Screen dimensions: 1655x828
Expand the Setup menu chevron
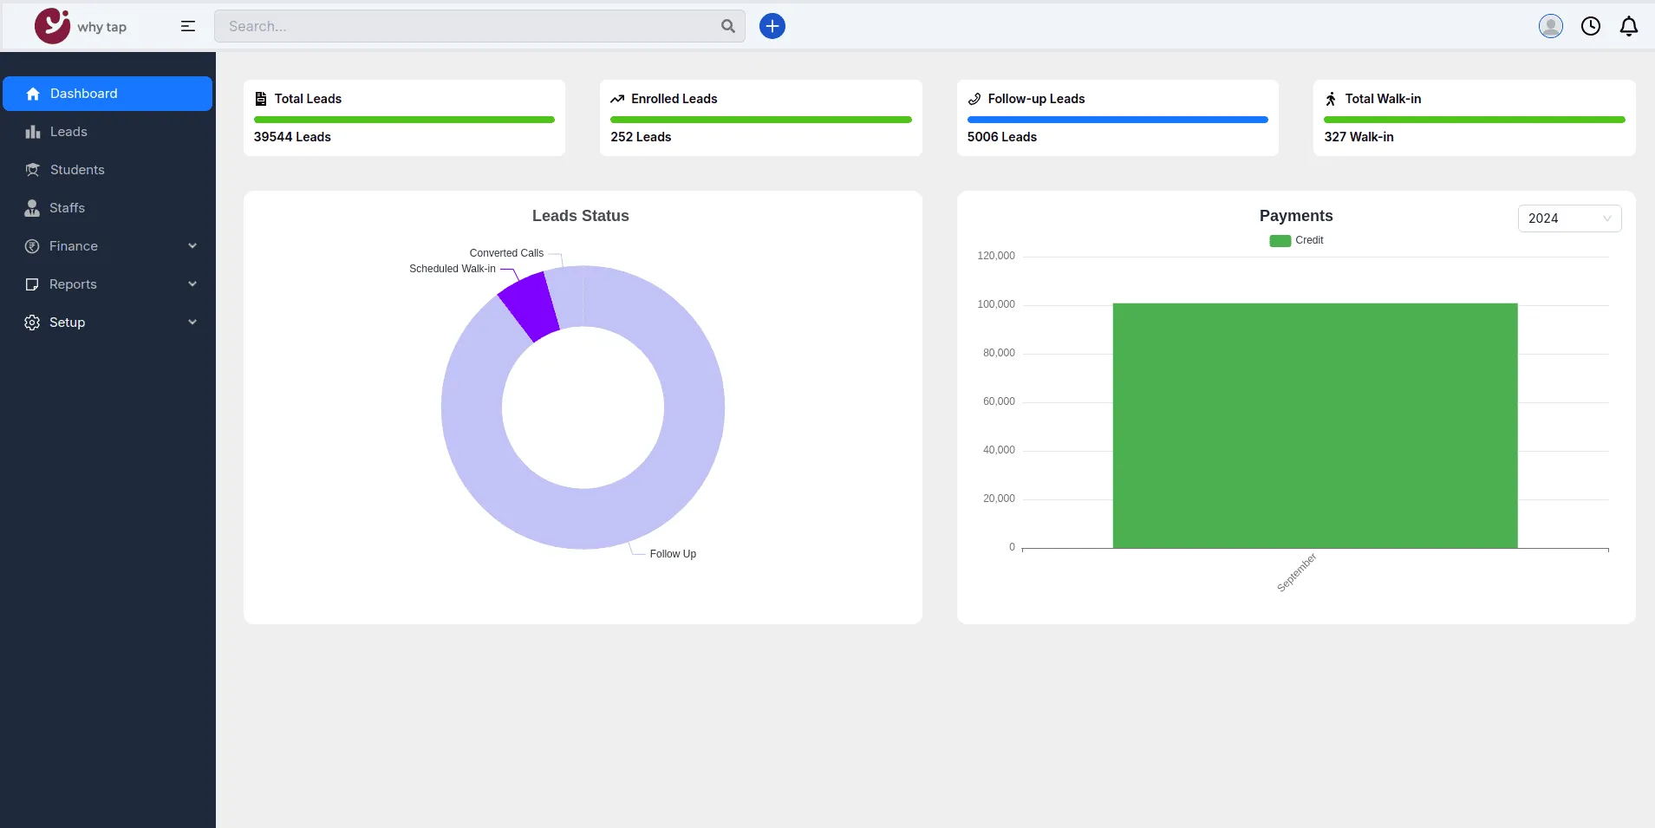(192, 323)
